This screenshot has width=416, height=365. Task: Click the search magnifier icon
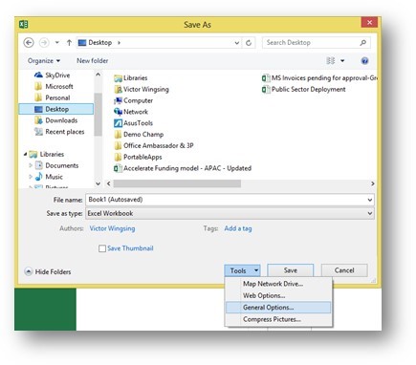pos(362,42)
